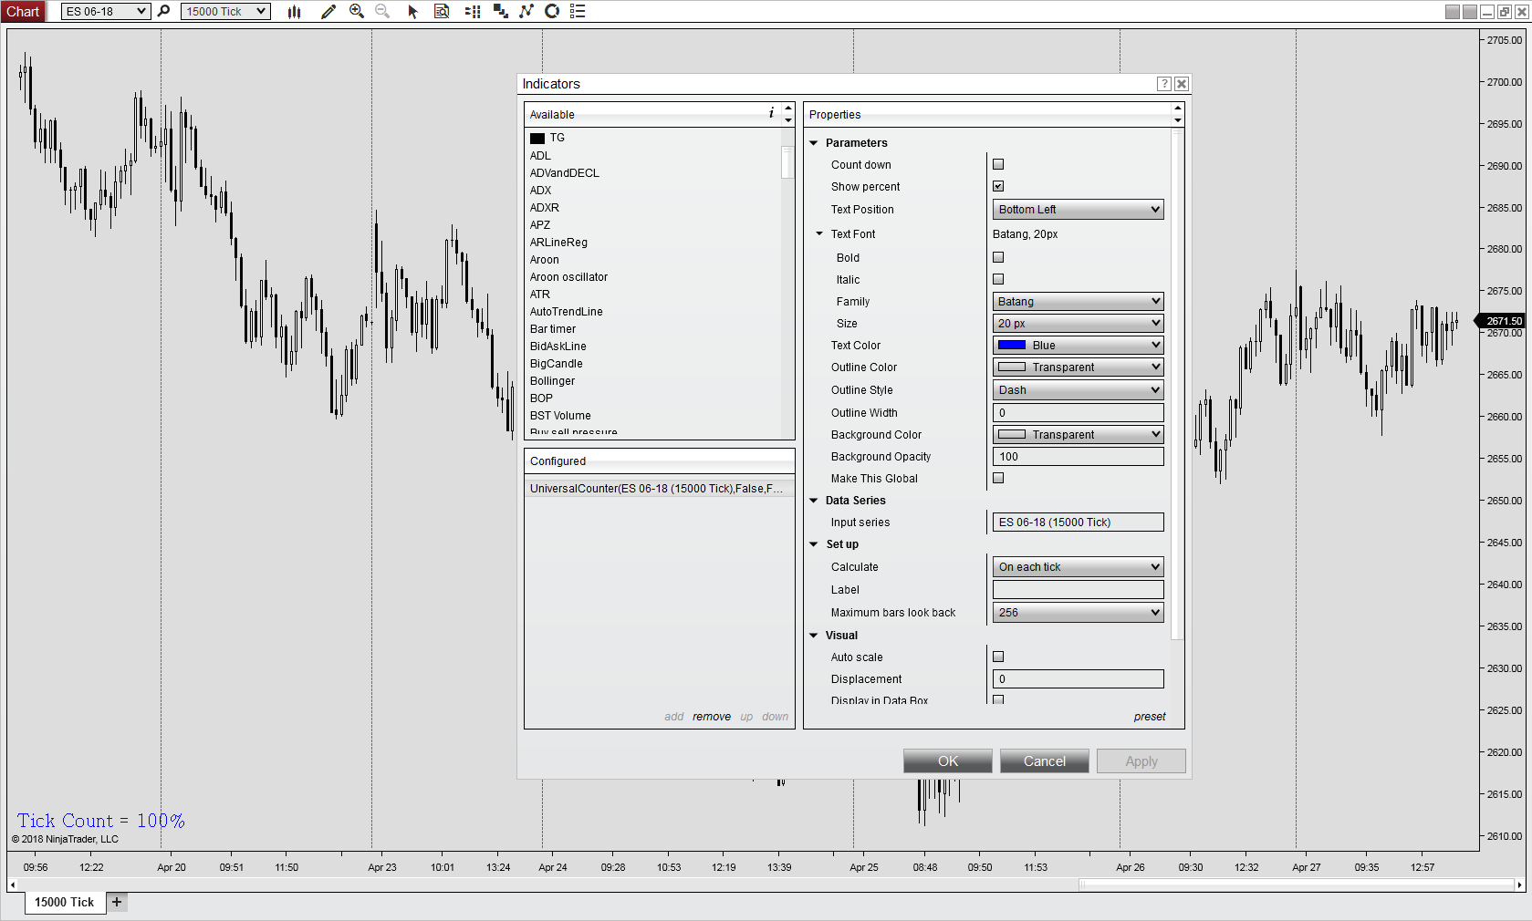This screenshot has height=921, width=1532.
Task: Add a new chart tab
Action: click(x=117, y=902)
